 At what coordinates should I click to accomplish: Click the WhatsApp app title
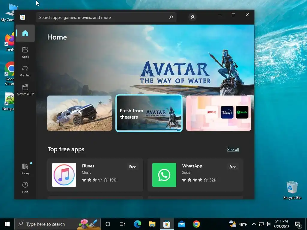pos(192,166)
